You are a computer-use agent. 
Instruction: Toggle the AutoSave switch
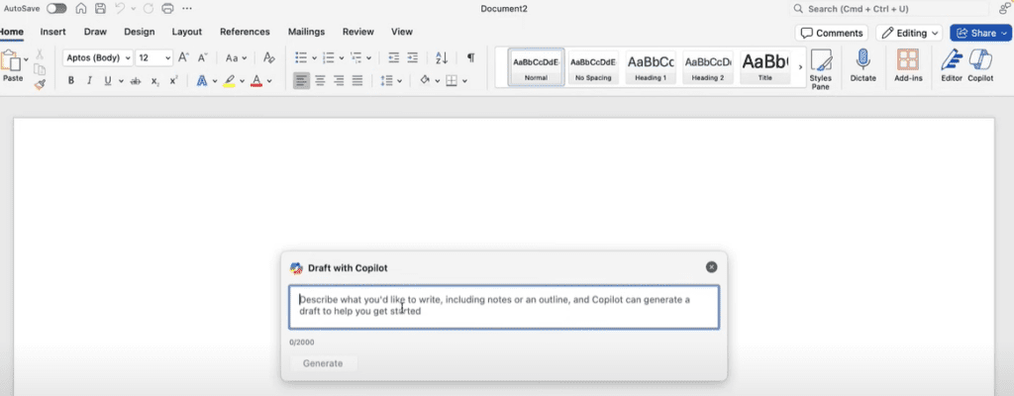pyautogui.click(x=56, y=9)
